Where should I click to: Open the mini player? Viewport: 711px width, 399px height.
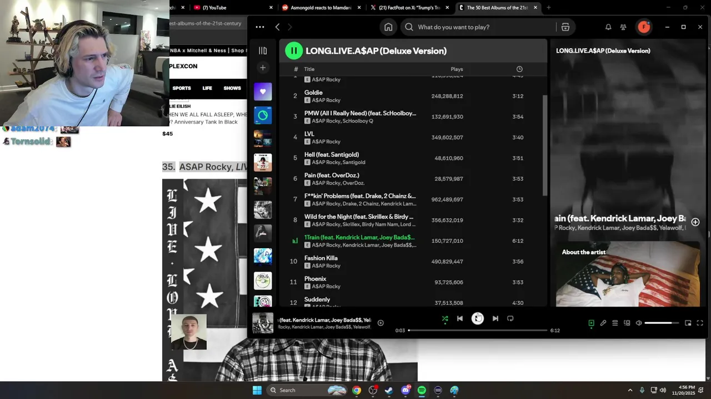click(x=688, y=323)
